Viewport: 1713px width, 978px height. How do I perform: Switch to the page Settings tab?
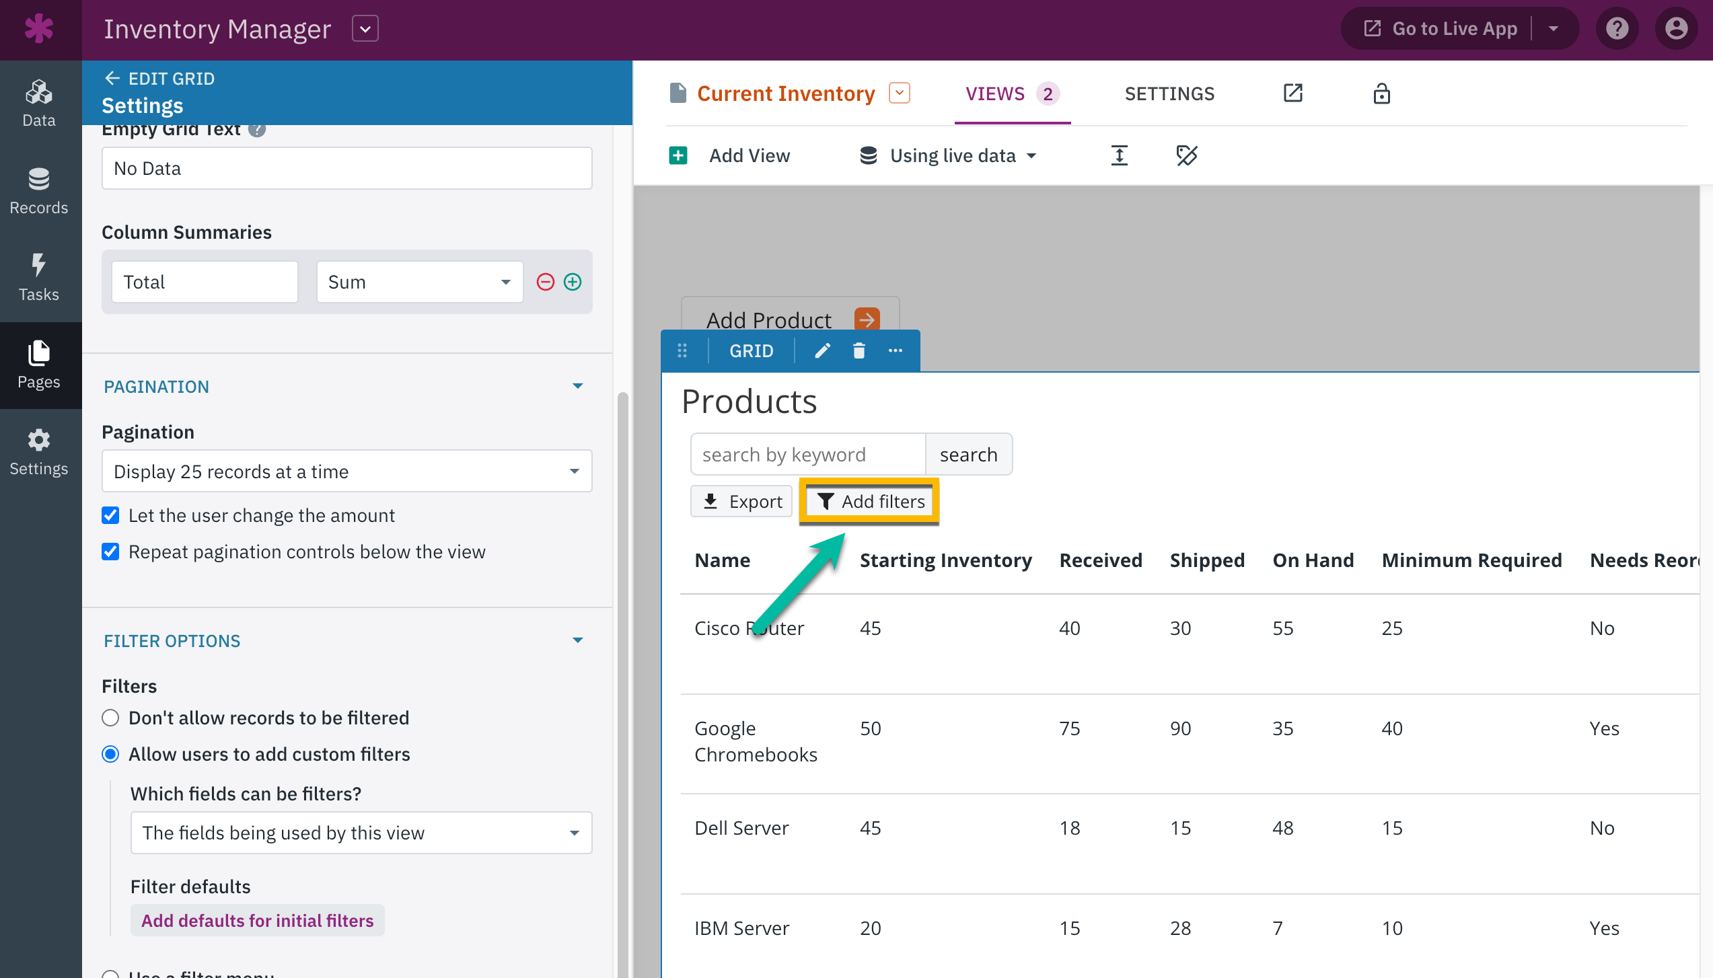coord(1169,93)
